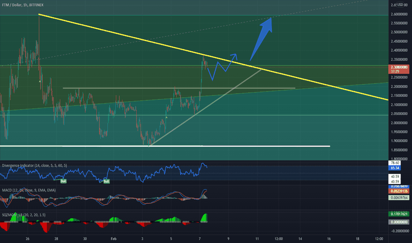Click the 37:29 candle countdown timer

point(395,71)
